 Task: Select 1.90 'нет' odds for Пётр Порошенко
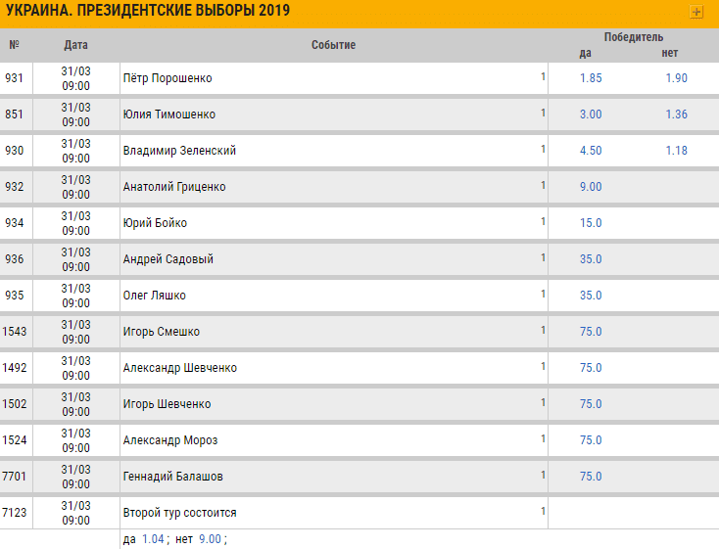(x=676, y=78)
